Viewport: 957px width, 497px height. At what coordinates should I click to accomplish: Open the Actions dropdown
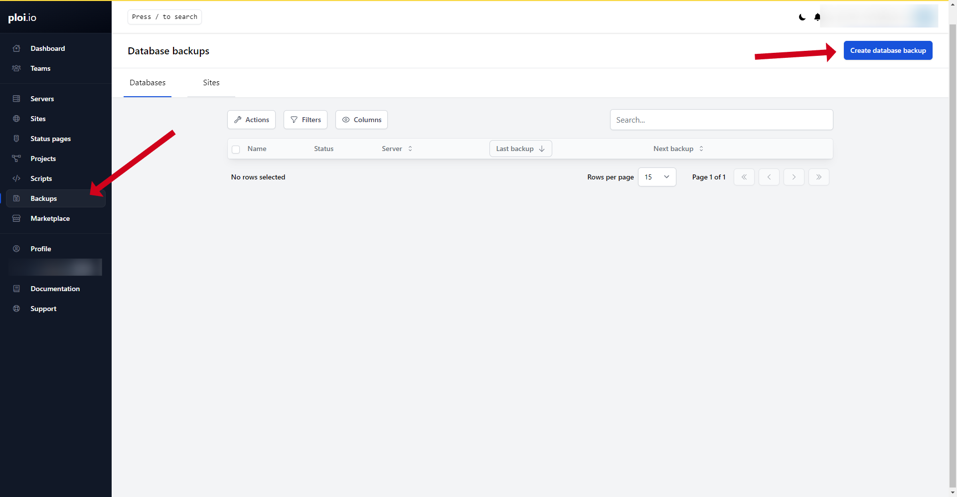click(x=251, y=120)
